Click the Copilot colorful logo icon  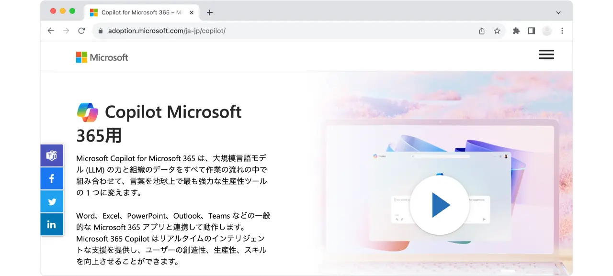[88, 112]
